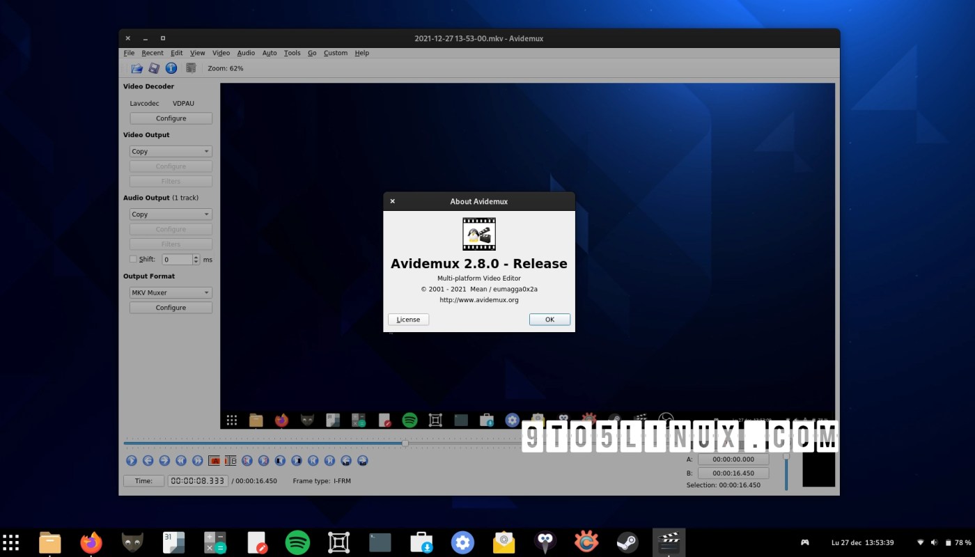The image size is (975, 557).
Task: Click the "Zoom: 62%" label
Action: (x=226, y=68)
